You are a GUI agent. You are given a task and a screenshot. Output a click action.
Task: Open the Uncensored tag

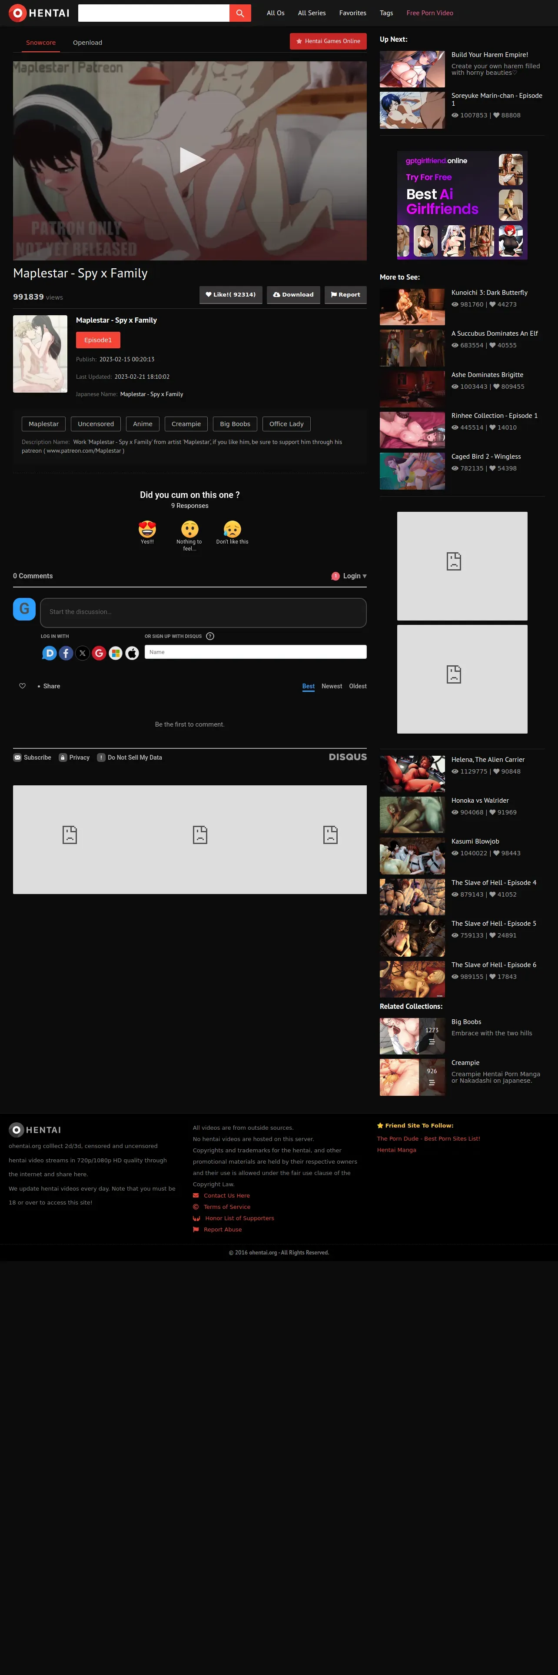(x=96, y=424)
